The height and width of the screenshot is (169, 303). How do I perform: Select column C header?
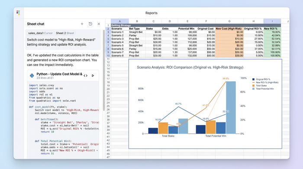153,21
